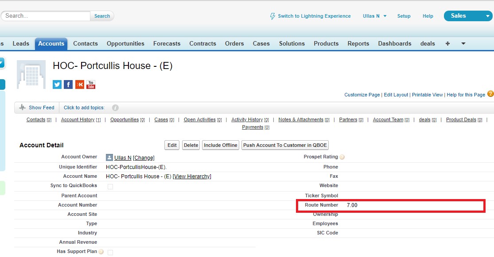Viewport: 494px width, 257px height.
Task: Click the Facebook icon under account name
Action: pos(68,84)
